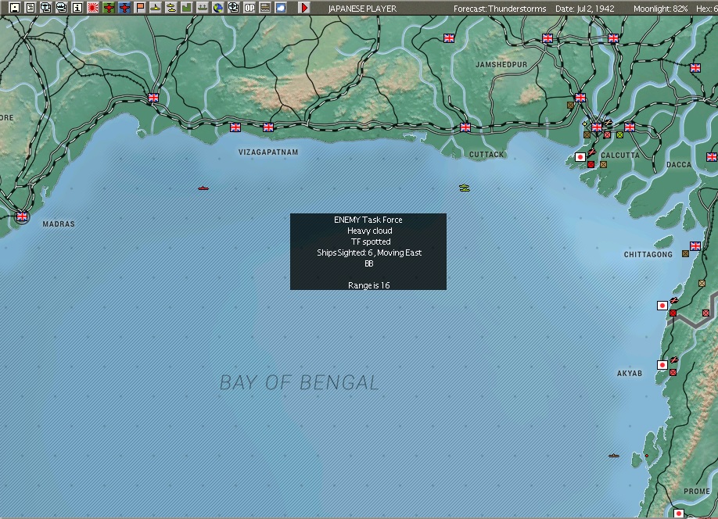Click the targeting reticle toolbar icon
Image resolution: width=718 pixels, height=519 pixels.
click(x=235, y=8)
